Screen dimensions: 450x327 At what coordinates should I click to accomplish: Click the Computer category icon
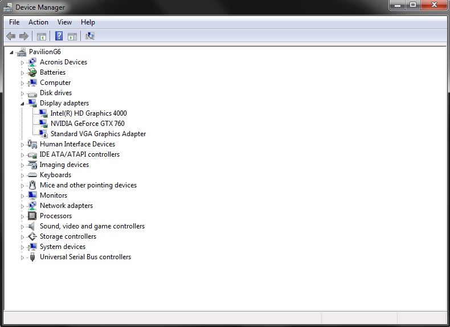coord(32,83)
